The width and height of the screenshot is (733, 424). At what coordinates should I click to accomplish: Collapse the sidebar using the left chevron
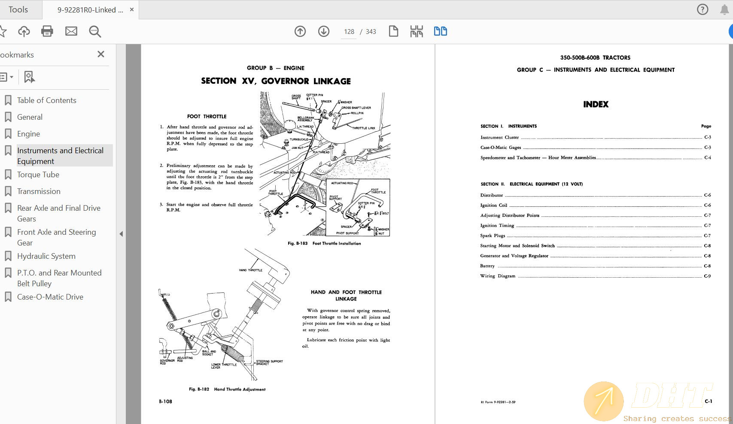coord(122,234)
